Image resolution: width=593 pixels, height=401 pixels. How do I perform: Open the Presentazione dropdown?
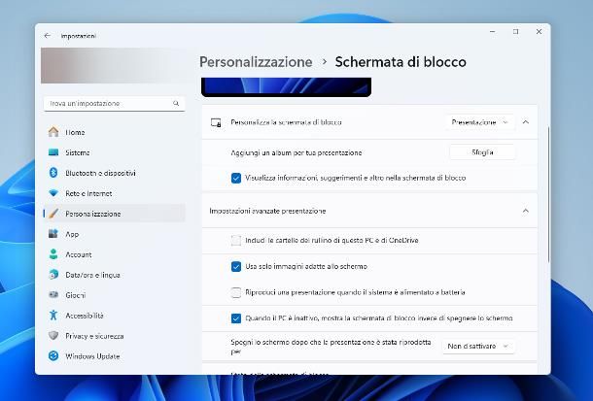click(480, 123)
